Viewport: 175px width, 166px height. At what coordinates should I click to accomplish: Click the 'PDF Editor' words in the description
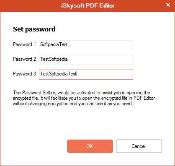[x=144, y=98]
